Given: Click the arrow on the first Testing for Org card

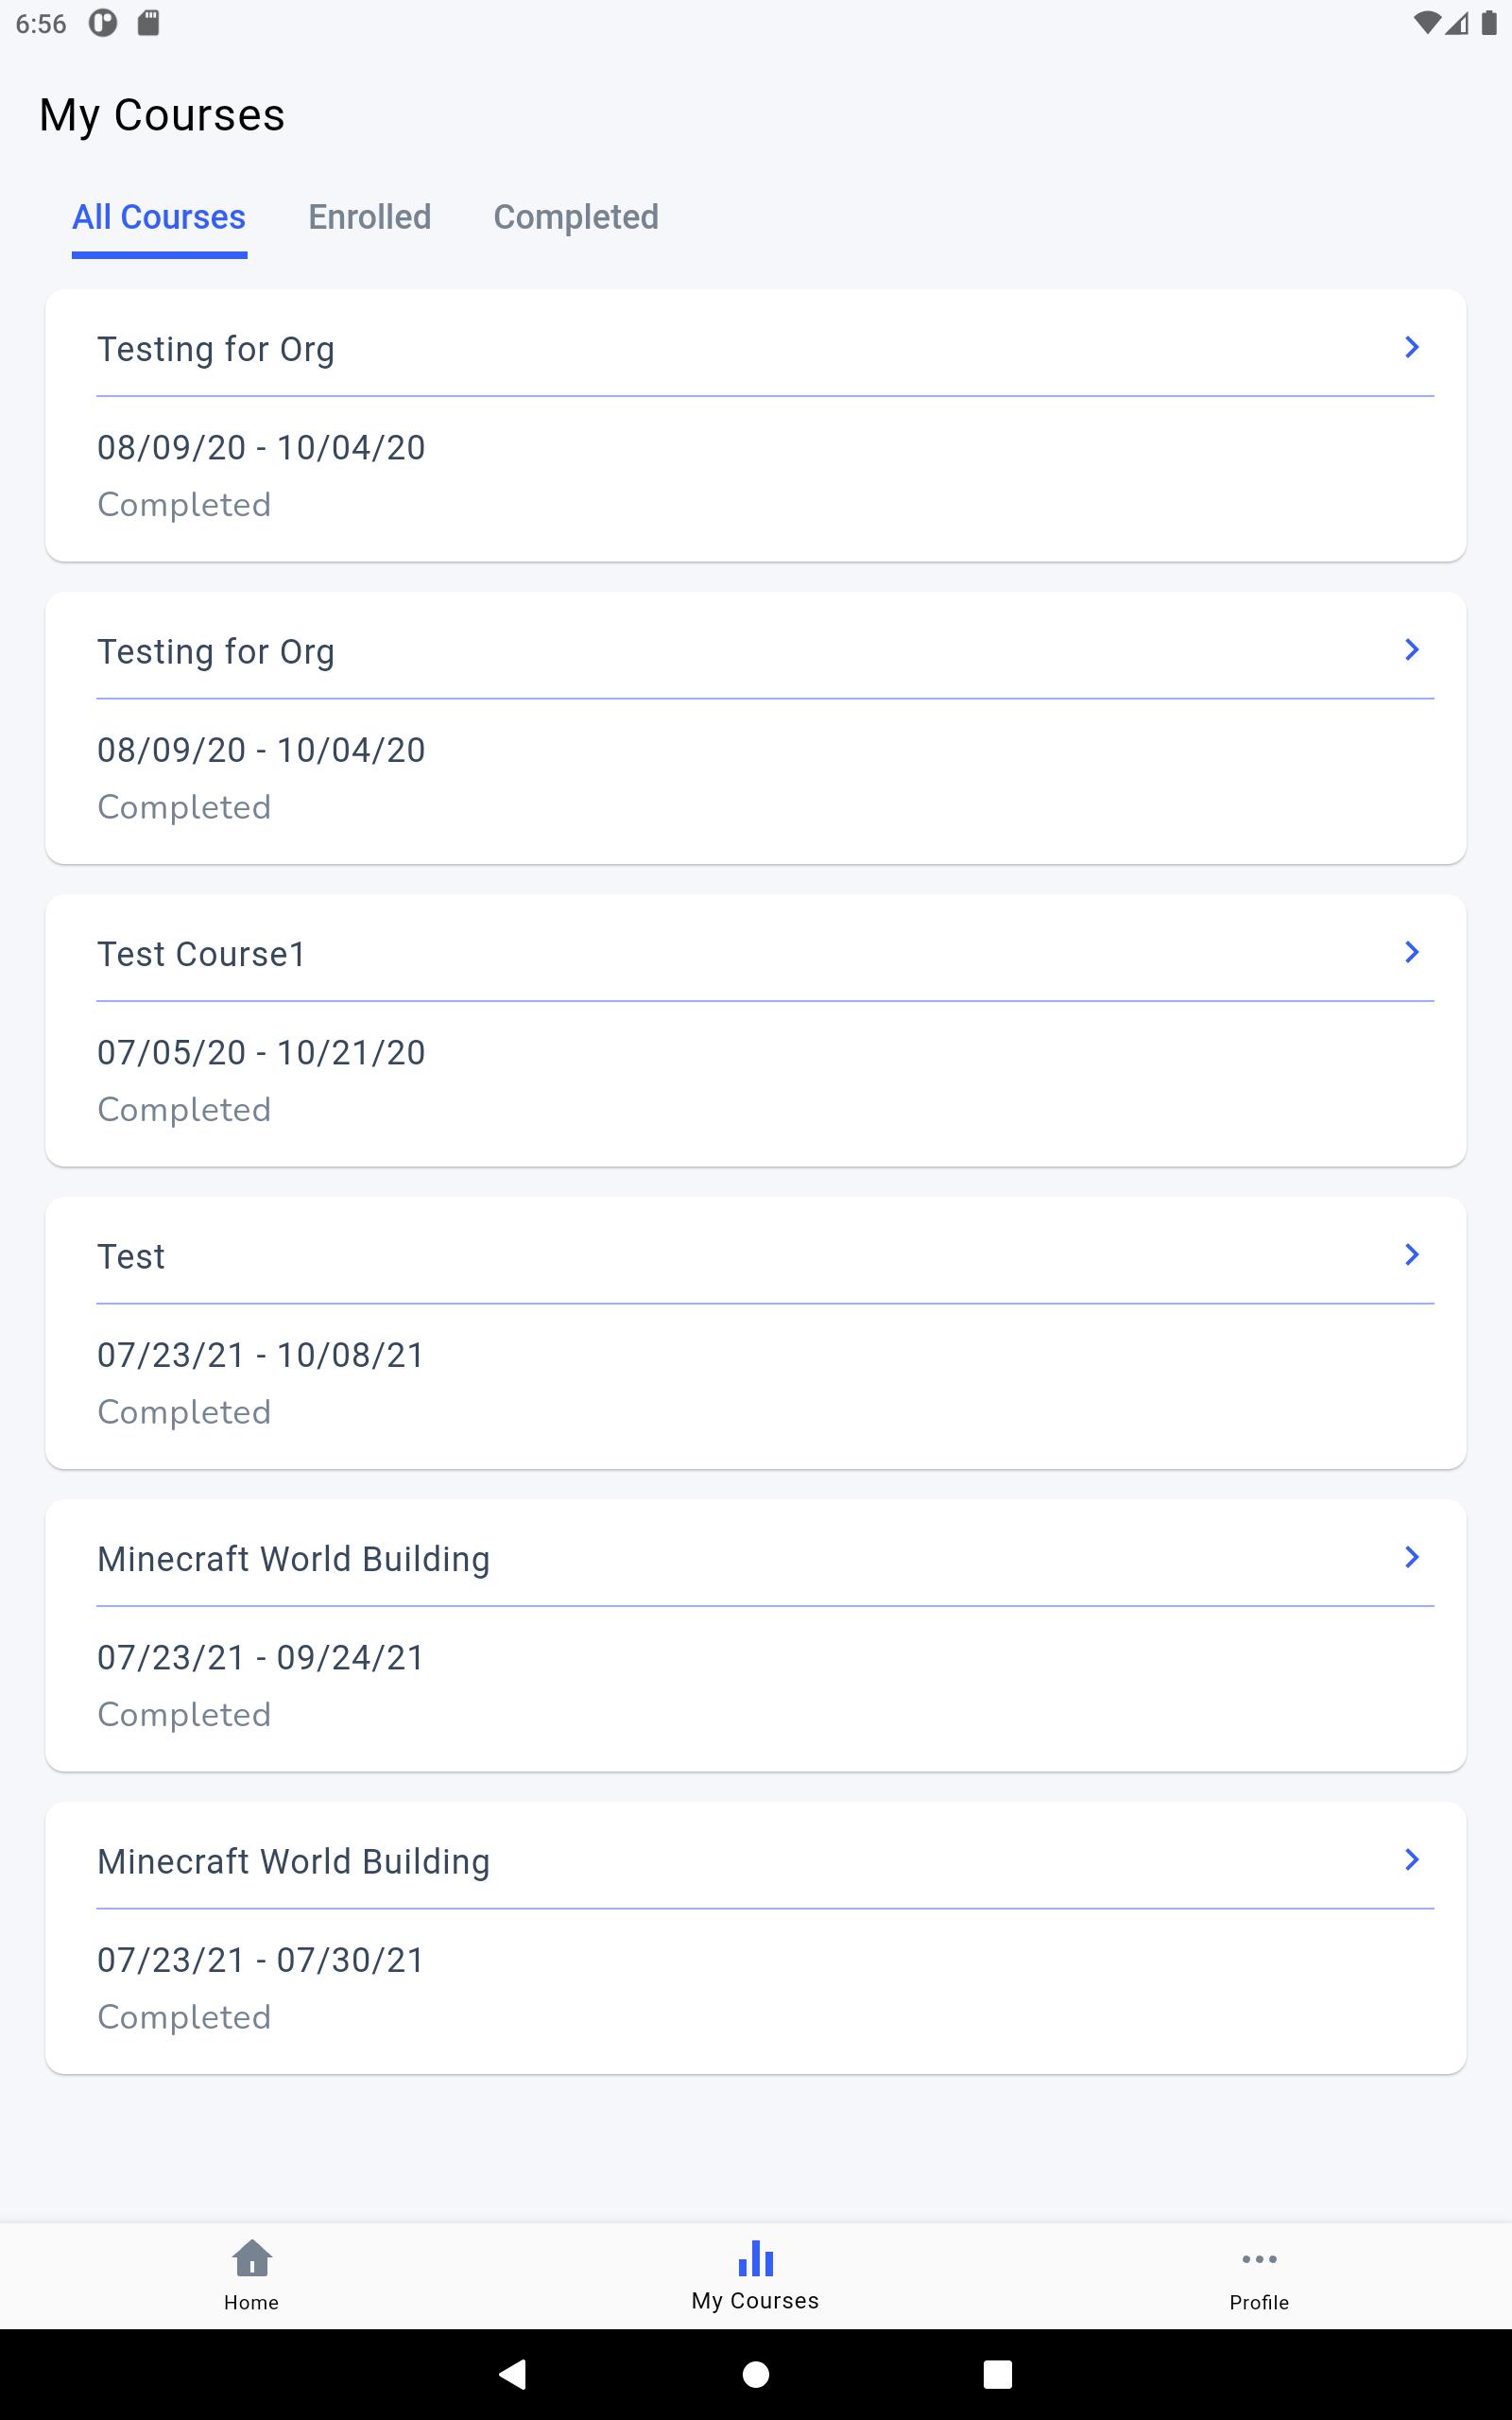Looking at the screenshot, I should [x=1411, y=347].
